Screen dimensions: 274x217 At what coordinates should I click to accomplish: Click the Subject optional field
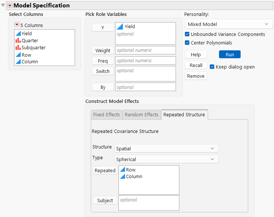tap(149, 203)
